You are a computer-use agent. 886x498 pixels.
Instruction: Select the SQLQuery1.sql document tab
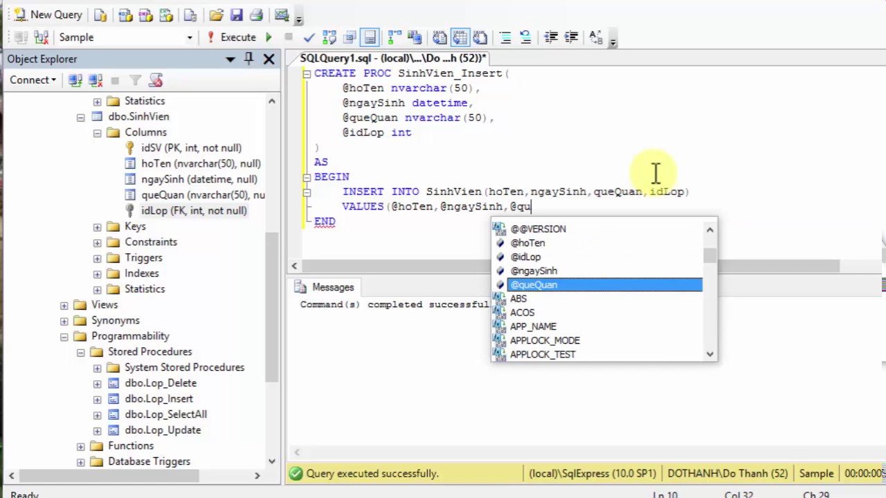(392, 59)
